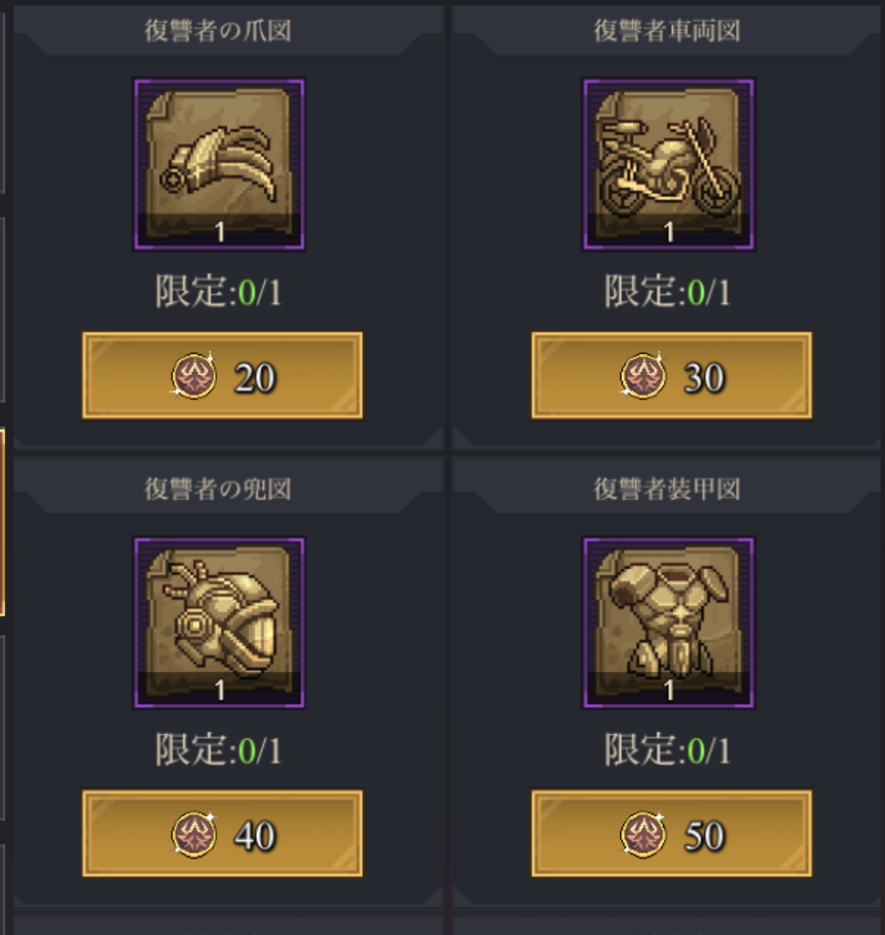Click the 限定:0/1 label under the claw item
This screenshot has height=935, width=885.
pyautogui.click(x=218, y=291)
